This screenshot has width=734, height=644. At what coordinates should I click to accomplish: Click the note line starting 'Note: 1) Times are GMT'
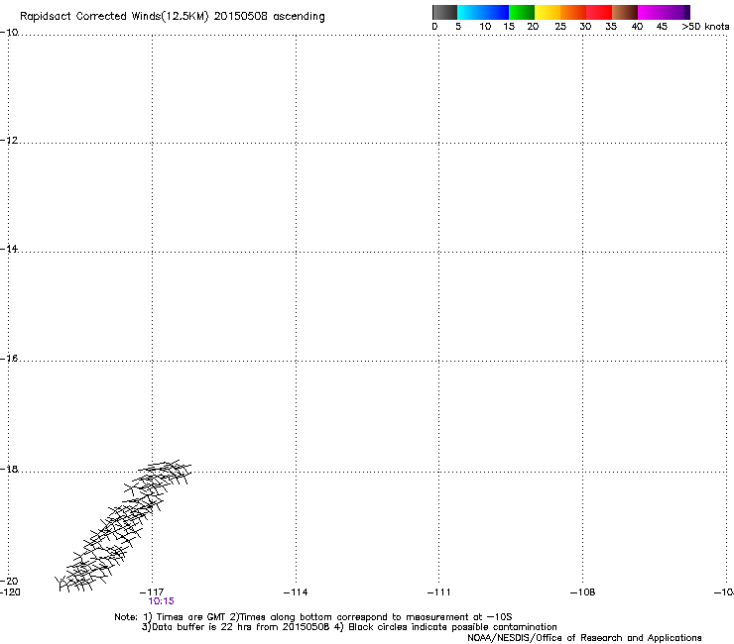pyautogui.click(x=313, y=617)
